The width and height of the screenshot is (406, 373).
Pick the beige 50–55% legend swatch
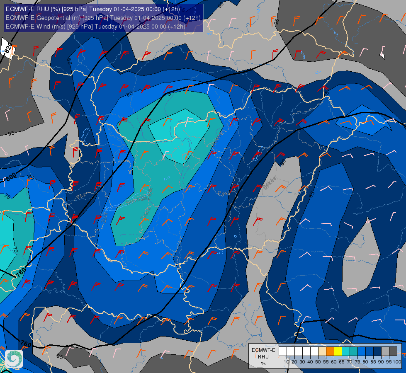(x=322, y=351)
